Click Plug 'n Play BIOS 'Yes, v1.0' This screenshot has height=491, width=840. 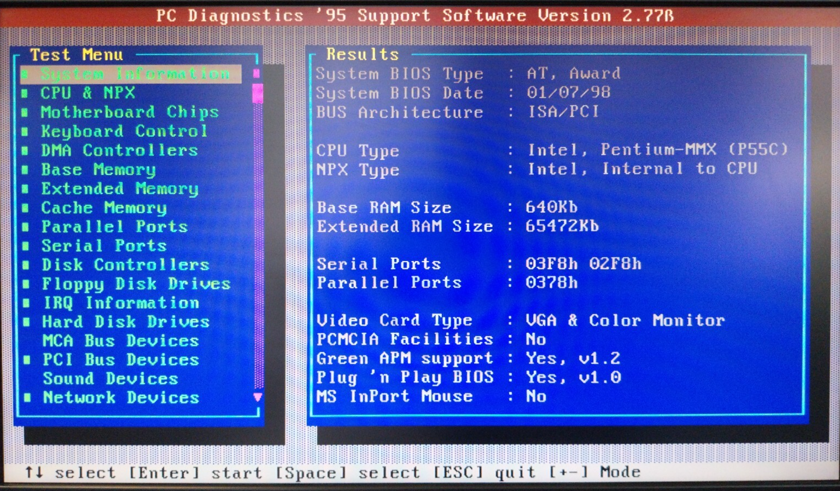573,378
